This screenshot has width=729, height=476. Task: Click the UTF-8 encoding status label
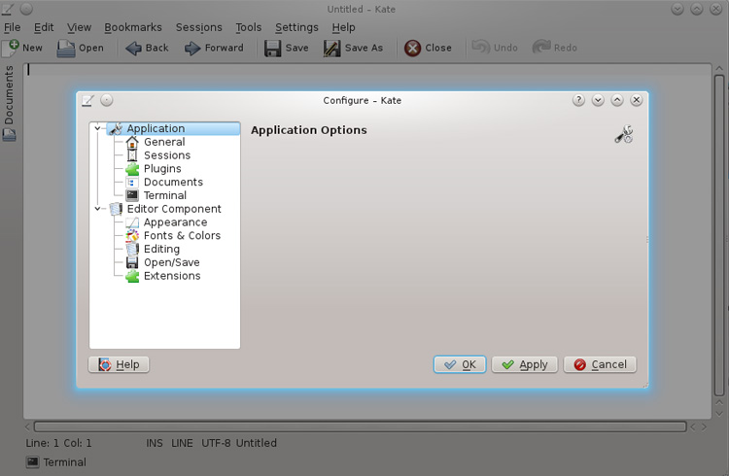(x=216, y=443)
